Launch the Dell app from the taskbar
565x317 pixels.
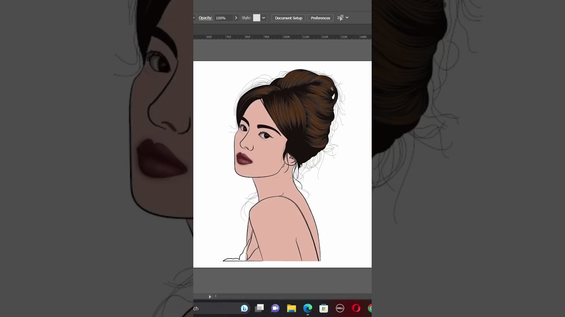pos(340,308)
